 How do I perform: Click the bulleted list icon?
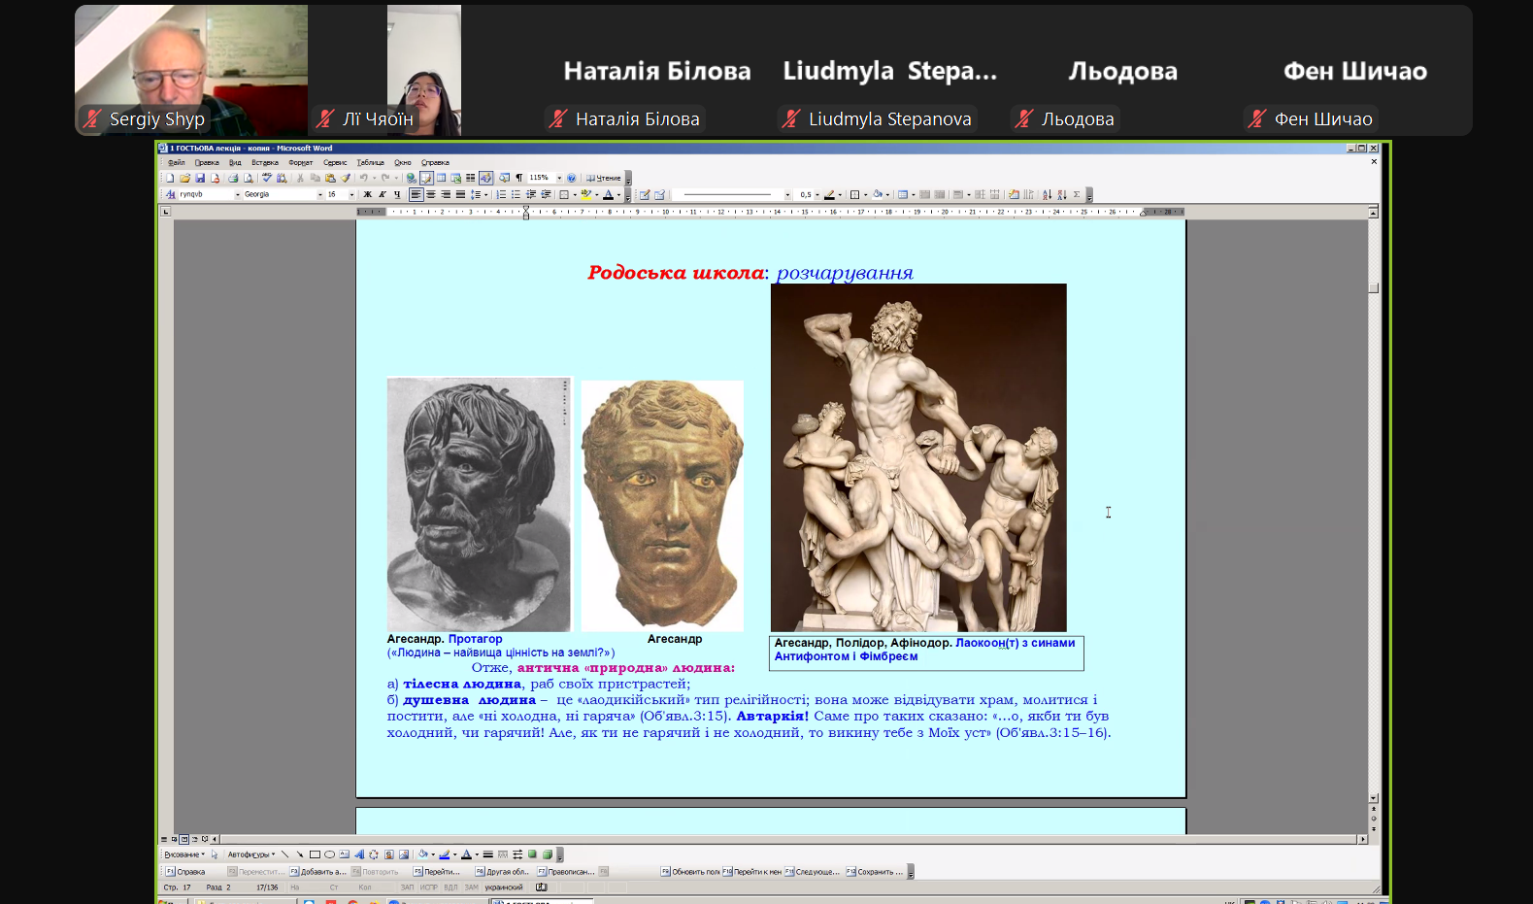coord(516,194)
